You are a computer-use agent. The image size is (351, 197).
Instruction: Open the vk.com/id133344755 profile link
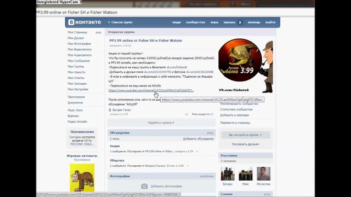(157, 72)
